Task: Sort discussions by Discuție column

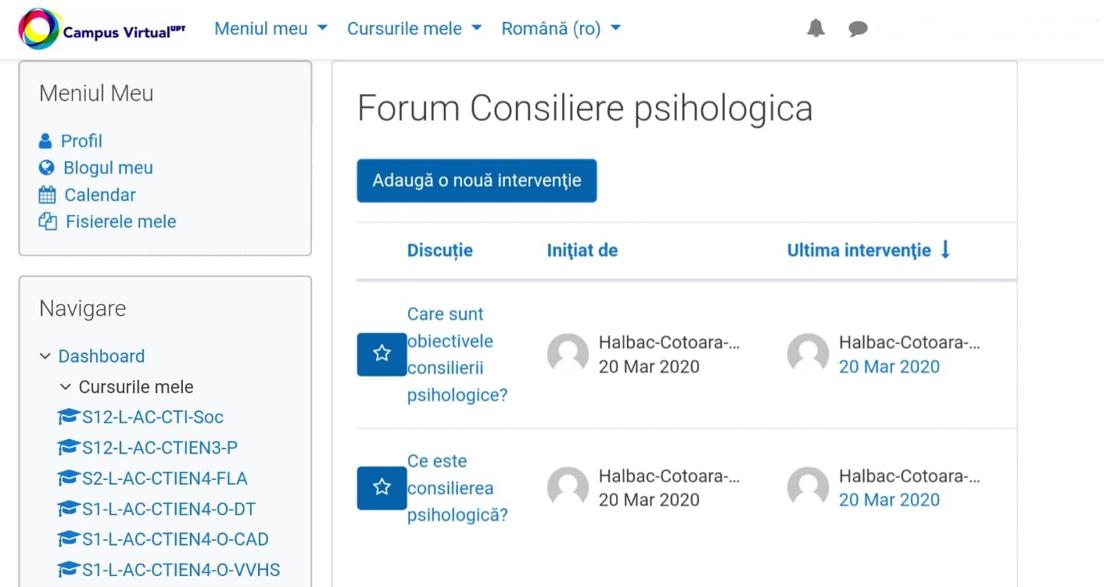Action: click(439, 250)
